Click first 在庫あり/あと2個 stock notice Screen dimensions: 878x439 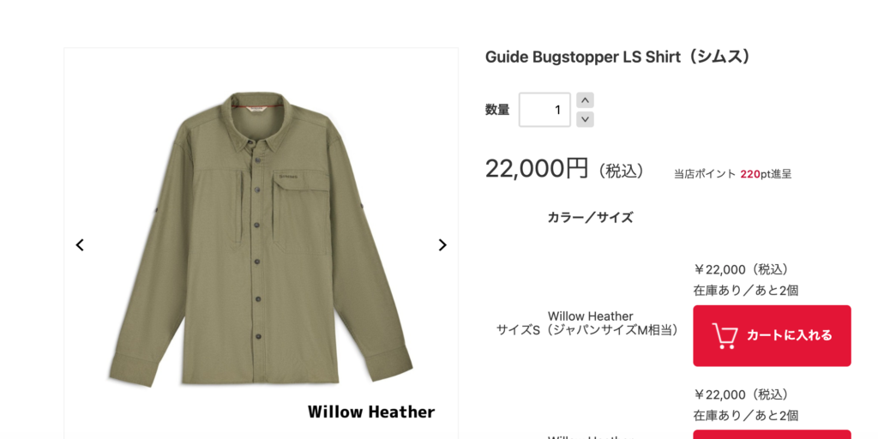point(746,291)
